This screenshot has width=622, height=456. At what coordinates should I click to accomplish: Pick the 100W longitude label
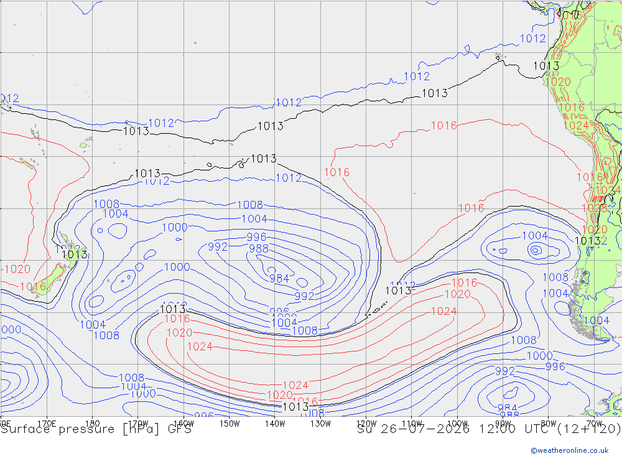pyautogui.click(x=457, y=424)
